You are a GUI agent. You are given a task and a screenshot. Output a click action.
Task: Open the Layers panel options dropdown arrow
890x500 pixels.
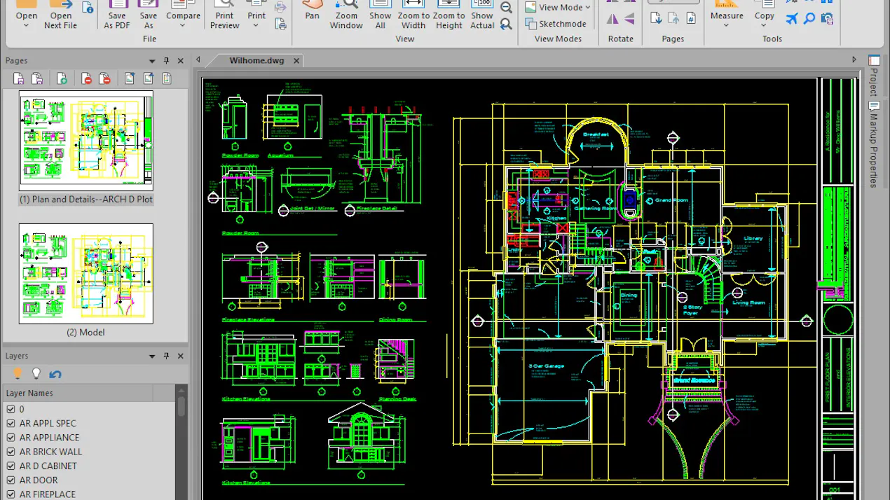152,356
